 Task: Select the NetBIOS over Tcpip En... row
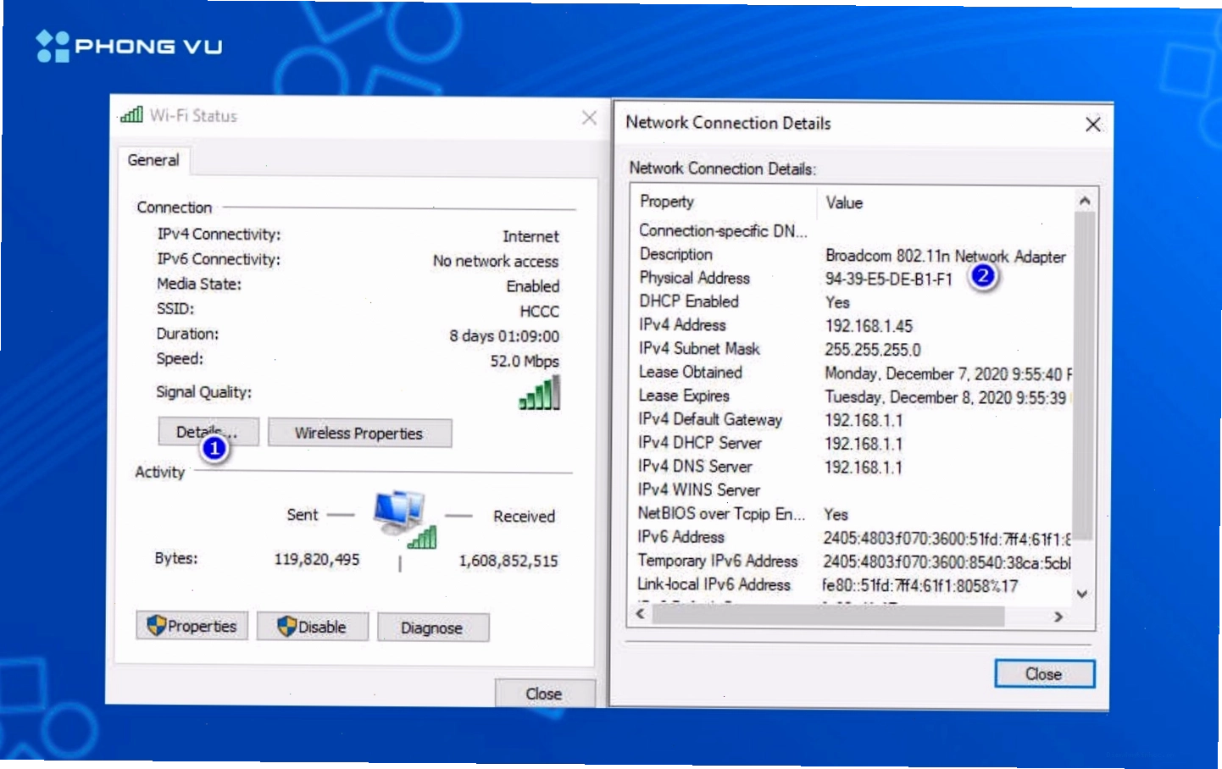[x=853, y=514]
